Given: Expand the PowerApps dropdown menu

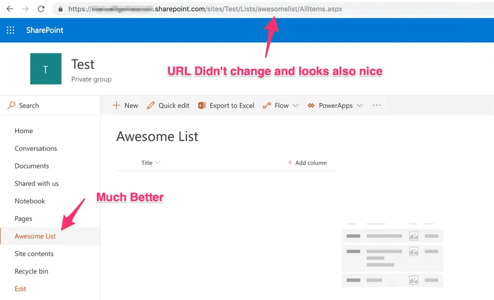Looking at the screenshot, I should coord(335,105).
